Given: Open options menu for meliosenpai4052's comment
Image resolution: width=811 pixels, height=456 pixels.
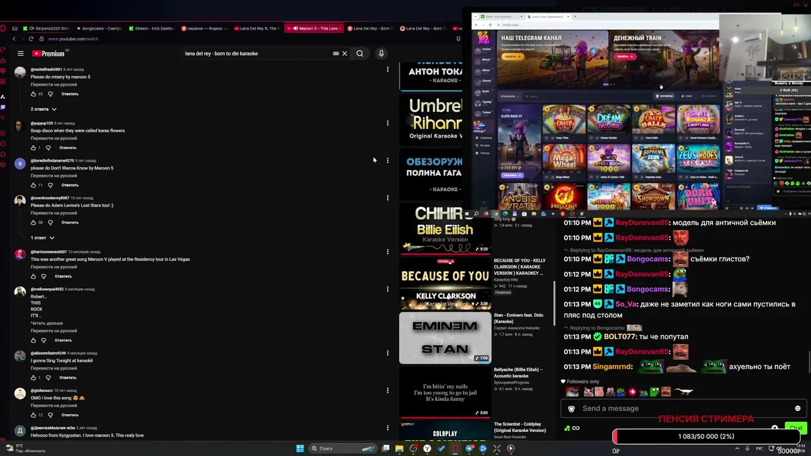Looking at the screenshot, I should point(388,289).
